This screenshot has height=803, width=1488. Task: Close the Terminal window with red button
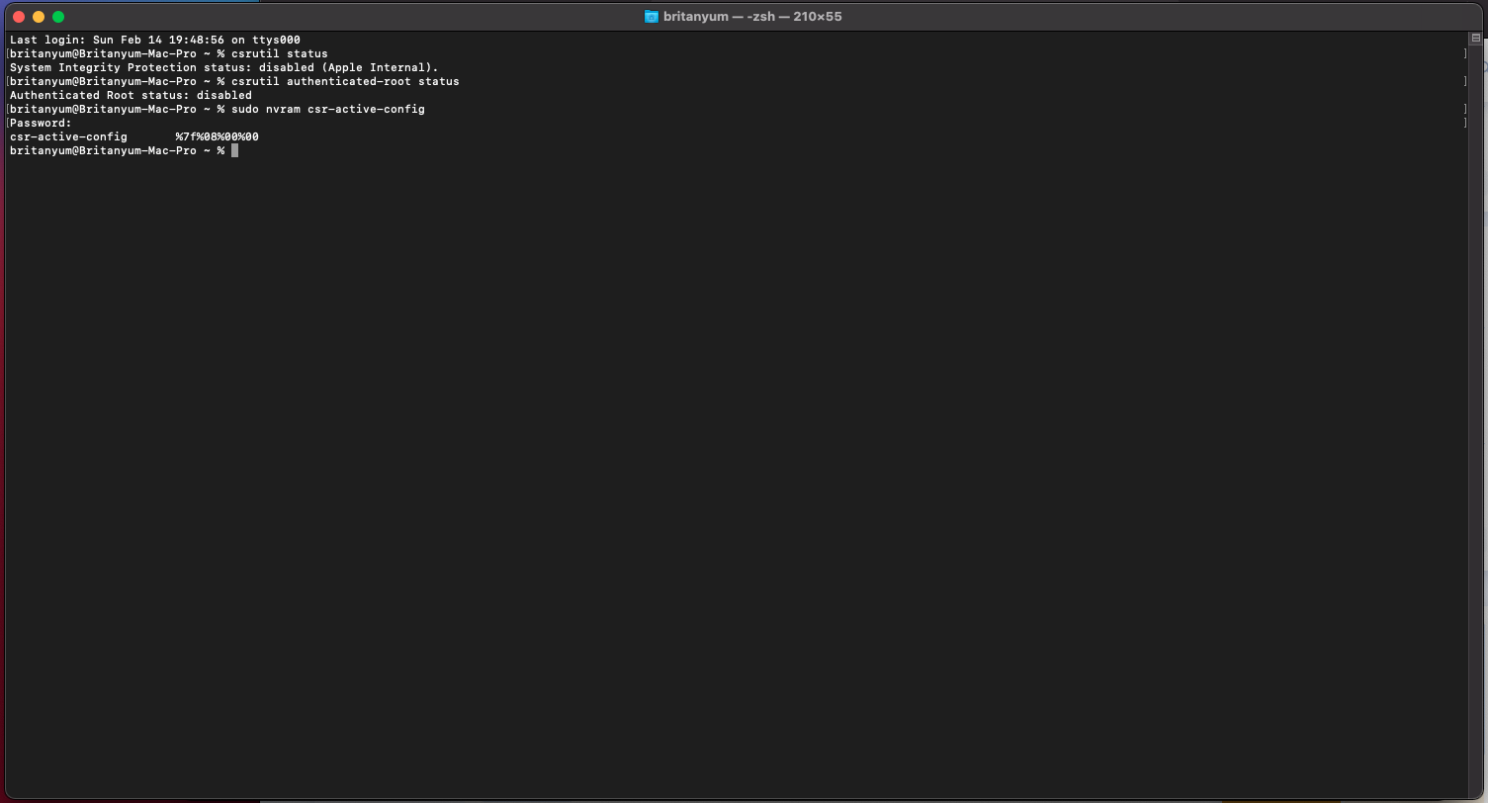19,17
